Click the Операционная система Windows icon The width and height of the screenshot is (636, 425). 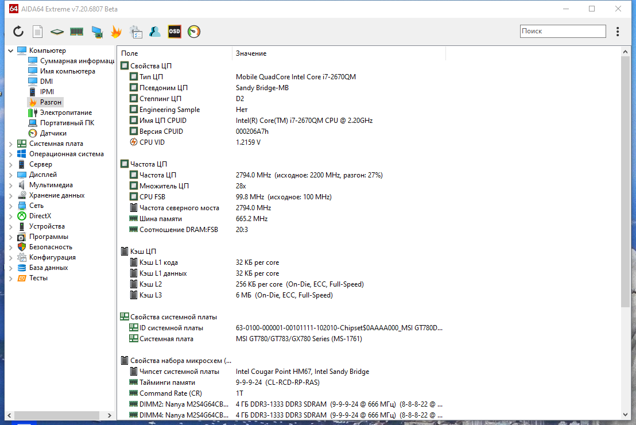[22, 154]
